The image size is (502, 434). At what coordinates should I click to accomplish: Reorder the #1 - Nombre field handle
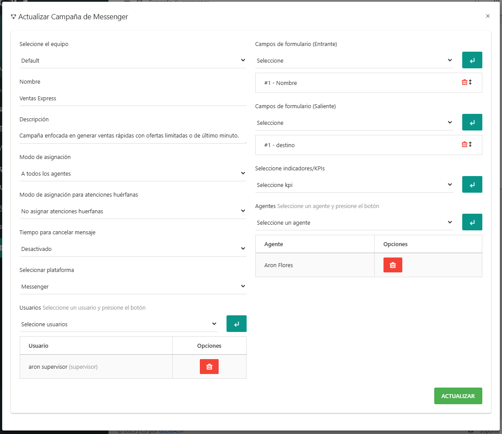471,82
